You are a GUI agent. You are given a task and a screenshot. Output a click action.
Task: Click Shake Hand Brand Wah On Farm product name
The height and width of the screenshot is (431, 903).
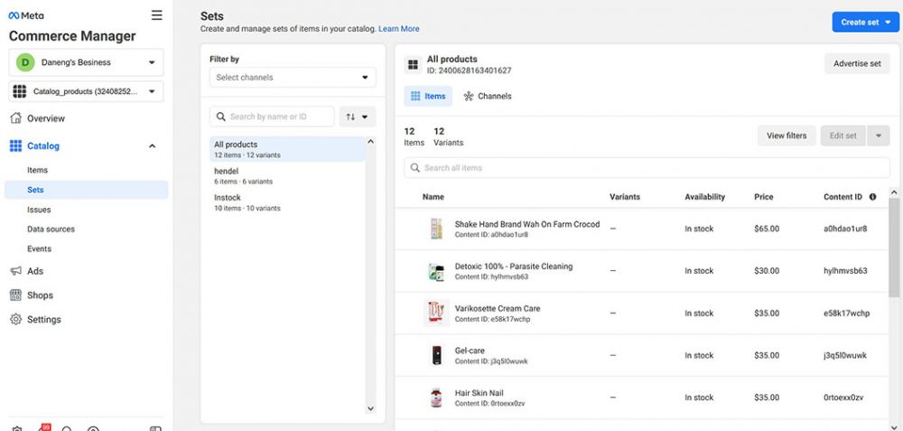coord(527,224)
